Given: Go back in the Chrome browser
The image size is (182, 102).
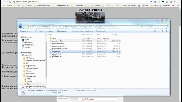Looking at the screenshot, I should [x=3, y=2].
